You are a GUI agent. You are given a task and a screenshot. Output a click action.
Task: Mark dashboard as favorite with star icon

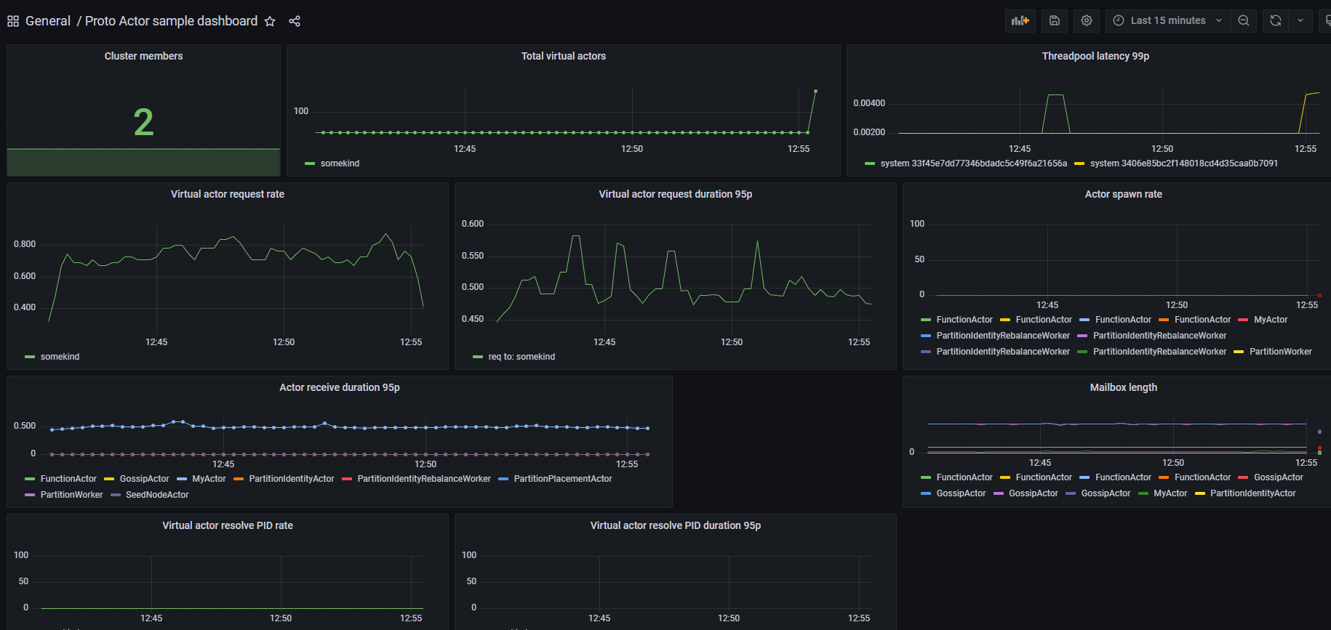tap(270, 22)
